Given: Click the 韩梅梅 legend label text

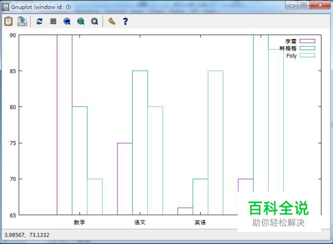Looking at the screenshot, I should tap(288, 49).
